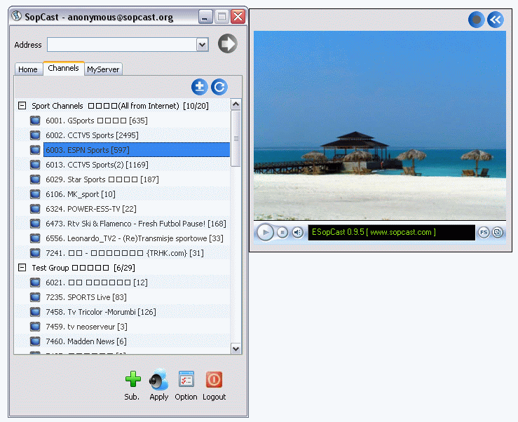Select the Channels tab

point(63,68)
